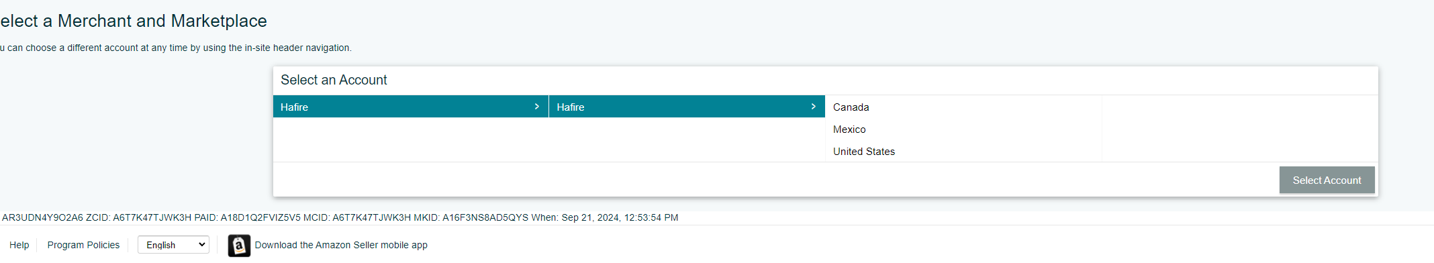Click the Select Account button

(x=1327, y=180)
